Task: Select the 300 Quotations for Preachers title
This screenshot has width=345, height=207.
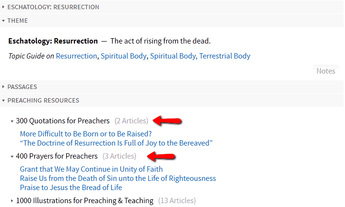Action: (x=63, y=121)
